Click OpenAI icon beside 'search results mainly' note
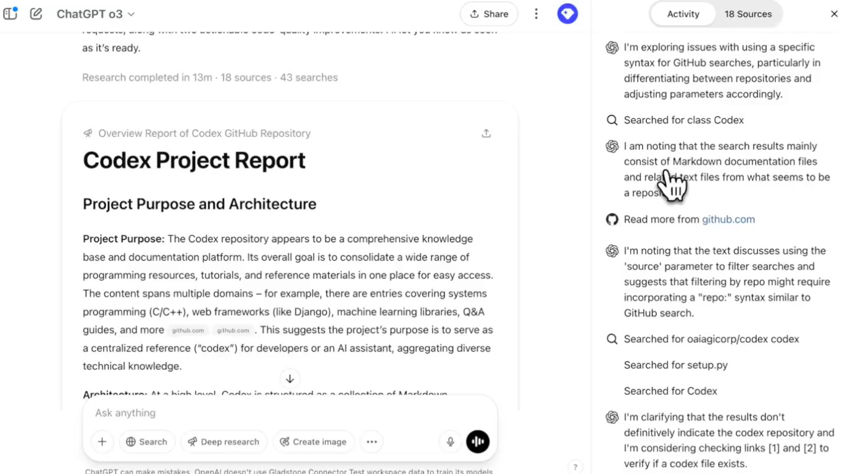This screenshot has width=842, height=474. [612, 146]
